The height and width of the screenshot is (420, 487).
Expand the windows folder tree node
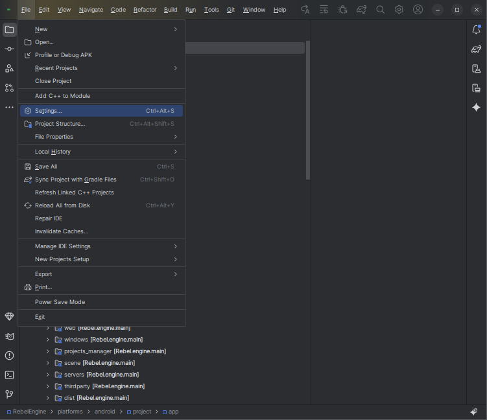tap(47, 340)
